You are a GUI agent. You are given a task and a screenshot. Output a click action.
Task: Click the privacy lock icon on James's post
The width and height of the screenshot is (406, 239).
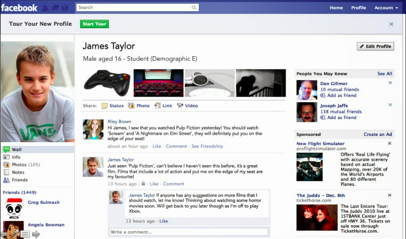click(143, 184)
